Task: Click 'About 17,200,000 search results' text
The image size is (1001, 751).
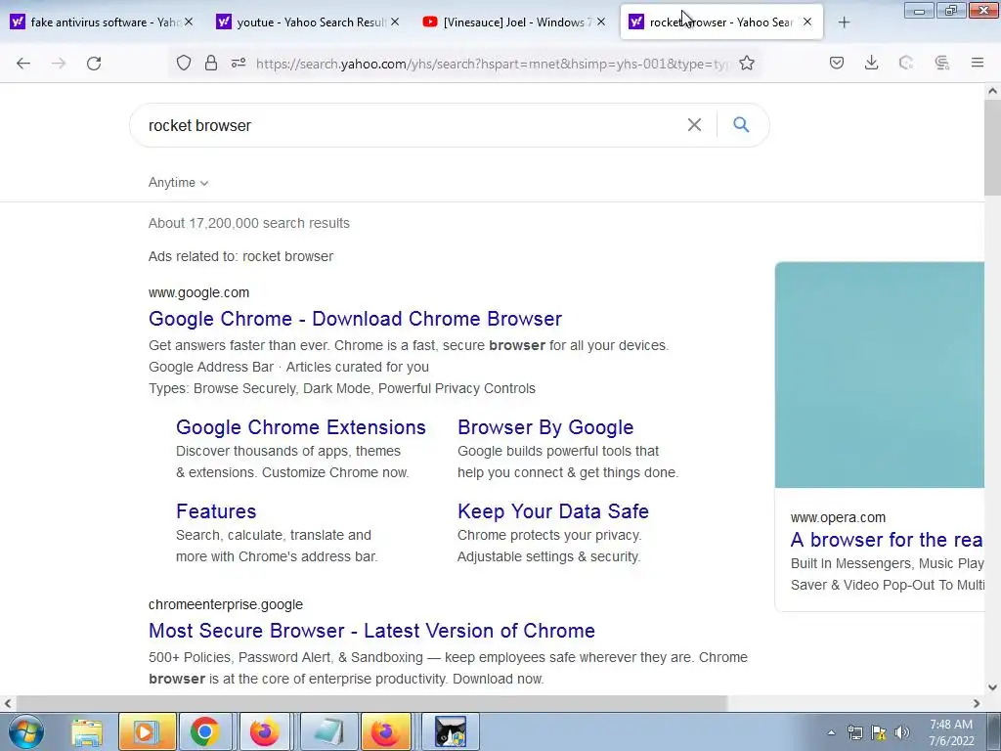Action: [249, 223]
